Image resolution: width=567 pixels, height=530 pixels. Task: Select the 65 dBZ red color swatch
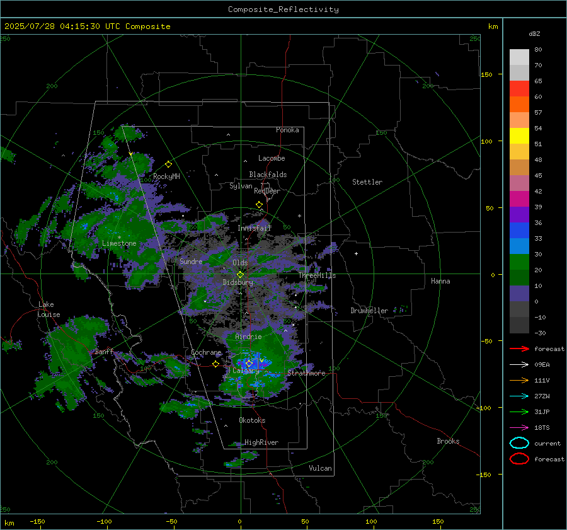tap(519, 88)
